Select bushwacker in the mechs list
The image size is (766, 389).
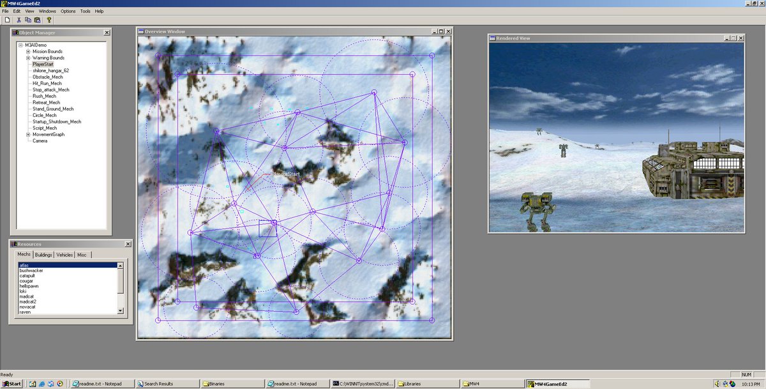tap(68, 270)
